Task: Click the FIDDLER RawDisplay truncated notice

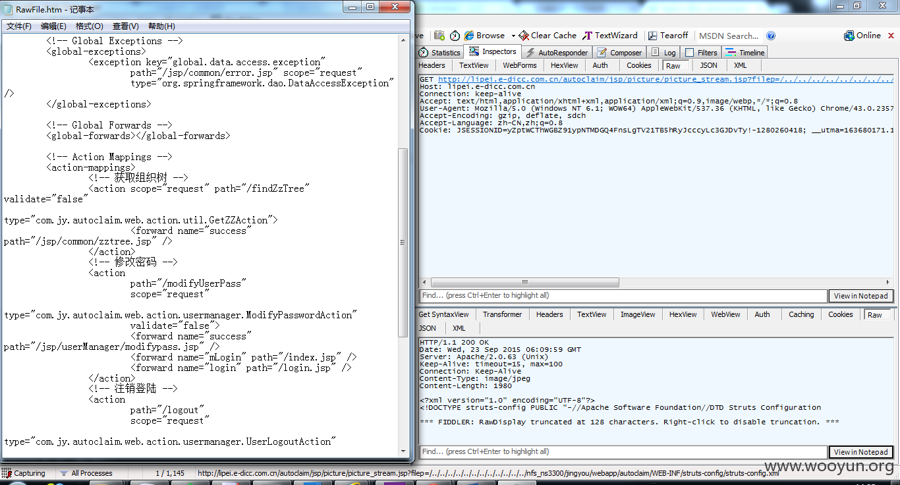Action: coord(629,422)
